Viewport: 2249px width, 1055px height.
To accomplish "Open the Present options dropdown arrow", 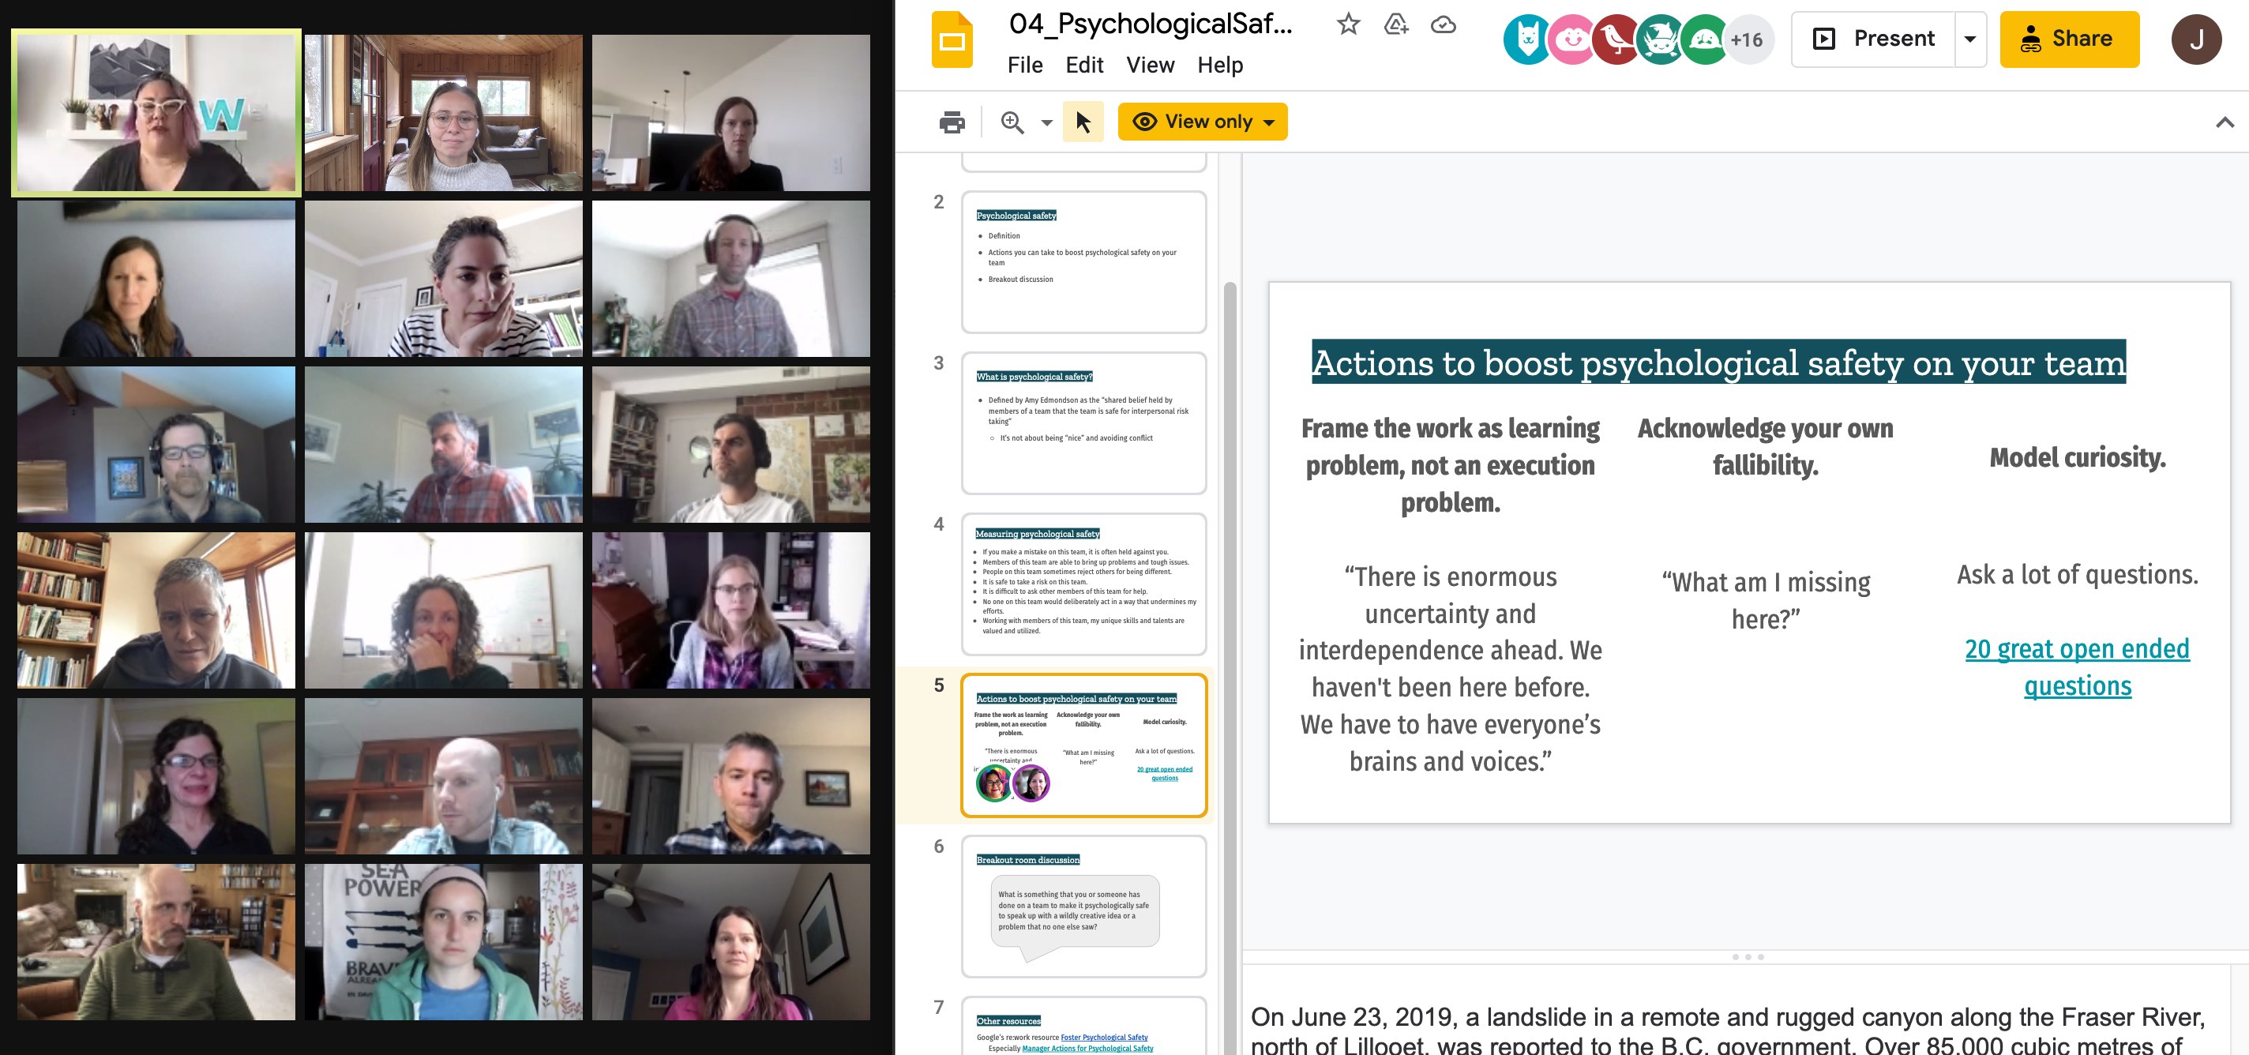I will click(x=1970, y=39).
